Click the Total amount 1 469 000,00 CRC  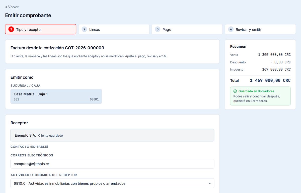pyautogui.click(x=270, y=80)
